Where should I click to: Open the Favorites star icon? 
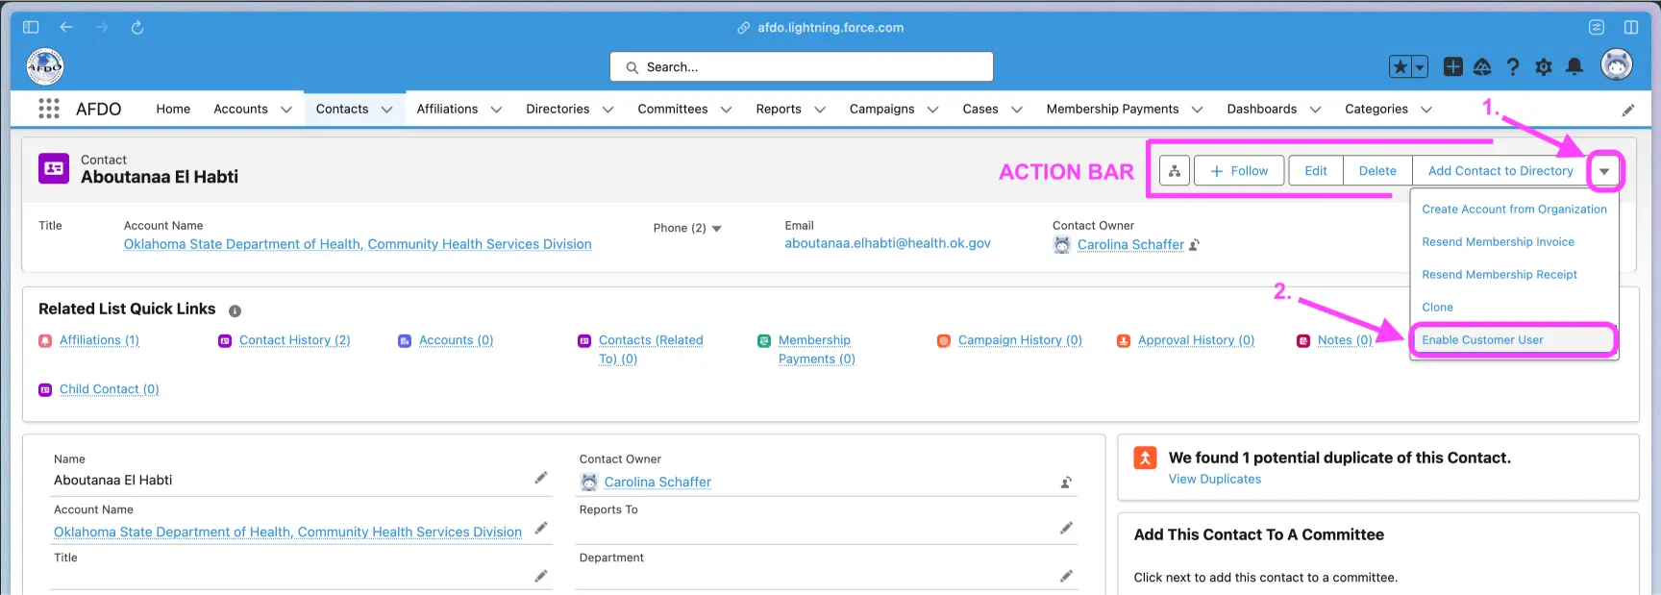click(1401, 66)
